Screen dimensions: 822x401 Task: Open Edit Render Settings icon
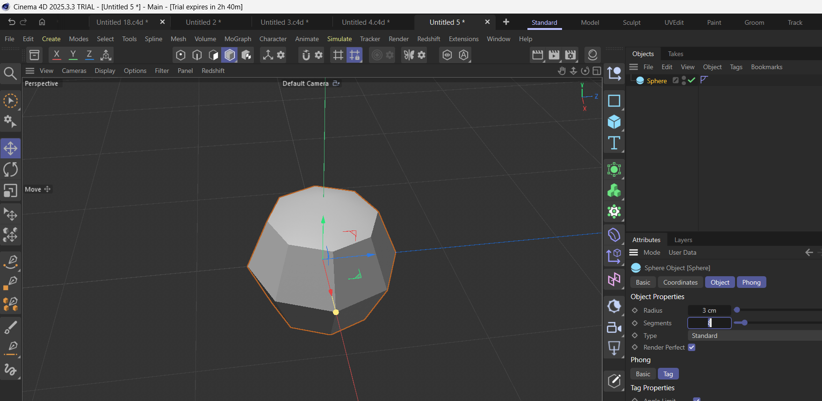pos(570,55)
